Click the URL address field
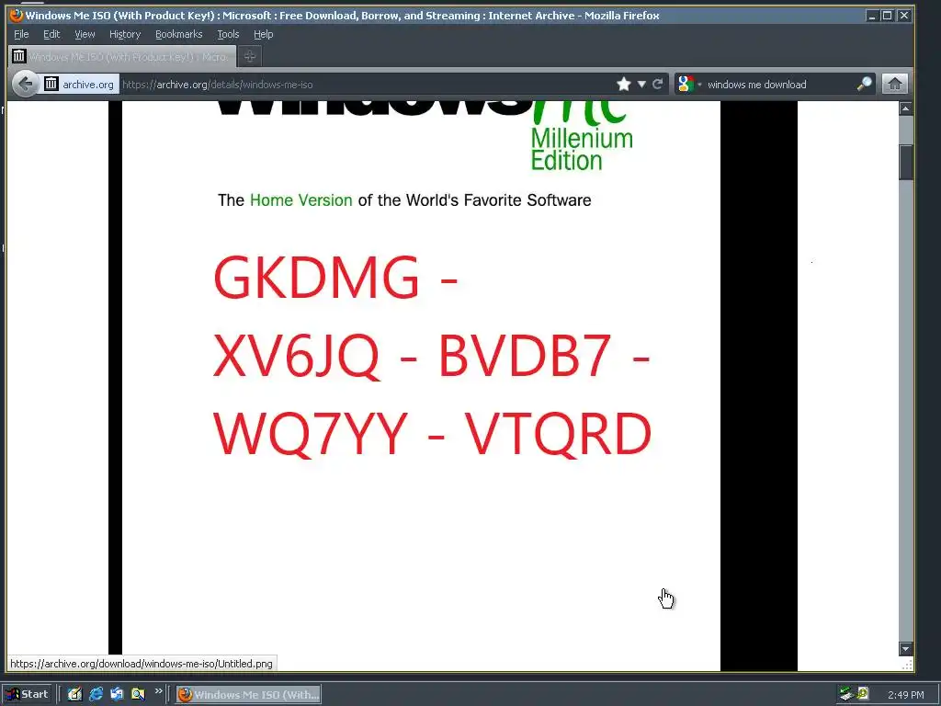The height and width of the screenshot is (706, 941). pos(366,84)
